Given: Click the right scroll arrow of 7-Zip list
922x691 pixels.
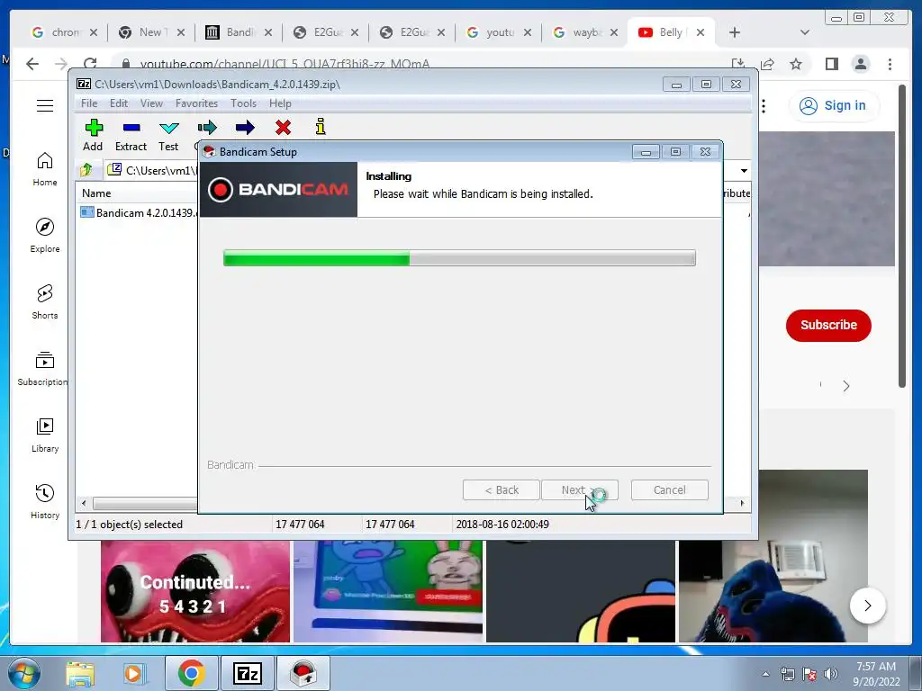Looking at the screenshot, I should tap(742, 504).
